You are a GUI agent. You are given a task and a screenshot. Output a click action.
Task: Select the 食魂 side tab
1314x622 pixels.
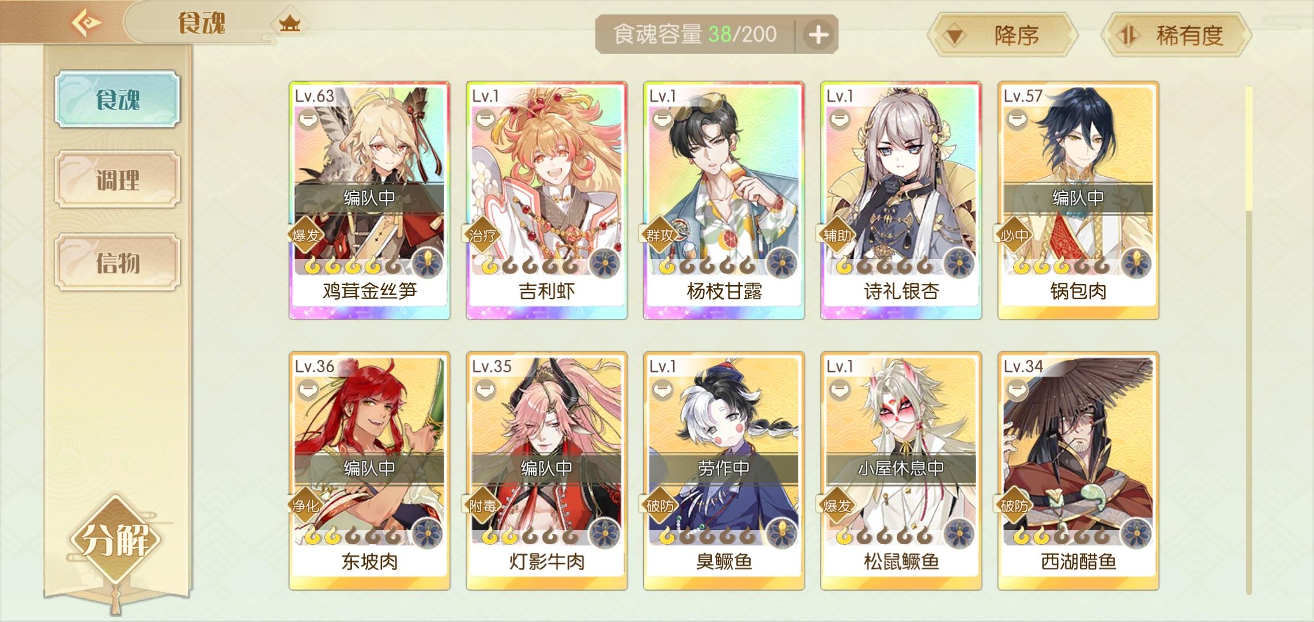coord(118,99)
